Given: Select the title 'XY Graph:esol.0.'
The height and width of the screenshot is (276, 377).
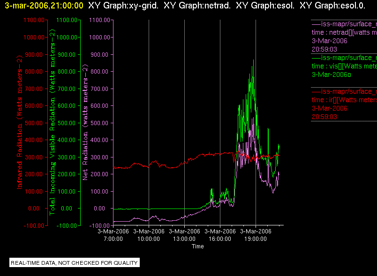Looking at the screenshot, I should click(x=332, y=6).
